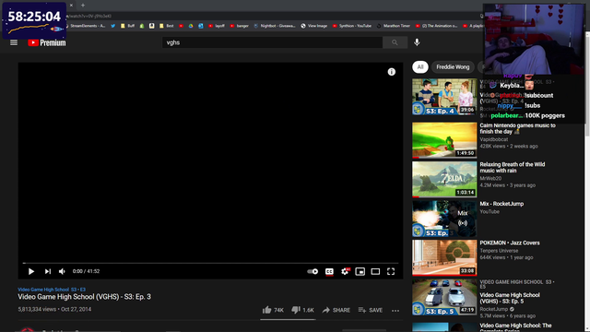Click the browser address bar URL

click(x=88, y=16)
